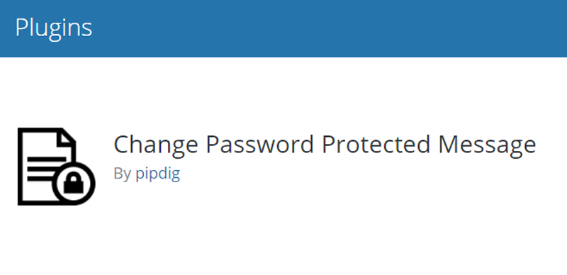Click the "By" label before the author name
Viewport: 567px width, 275px height.
click(122, 174)
